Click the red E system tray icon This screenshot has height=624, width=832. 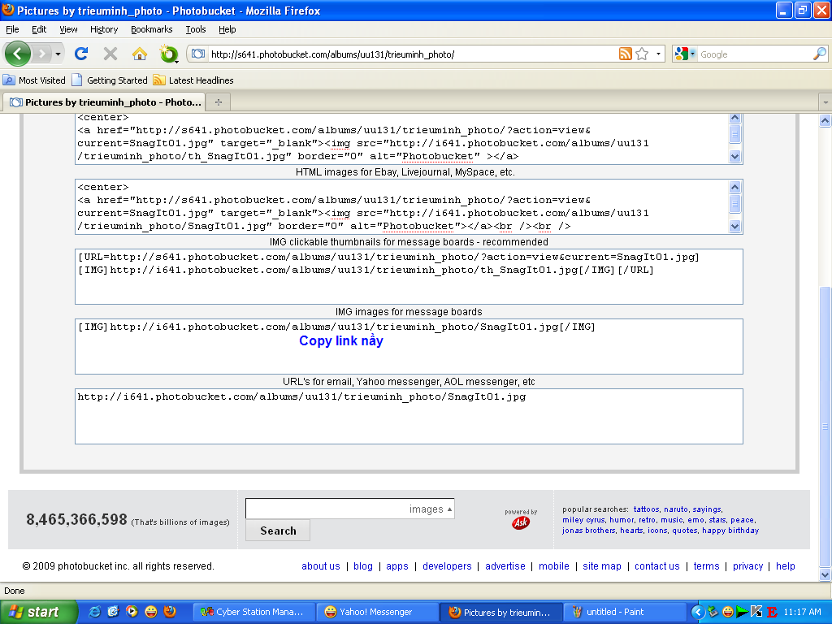pos(772,612)
